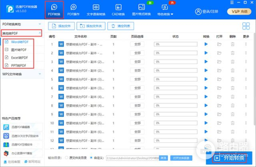Click the 开始转换 start button
This screenshot has width=256, height=167.
click(x=229, y=158)
